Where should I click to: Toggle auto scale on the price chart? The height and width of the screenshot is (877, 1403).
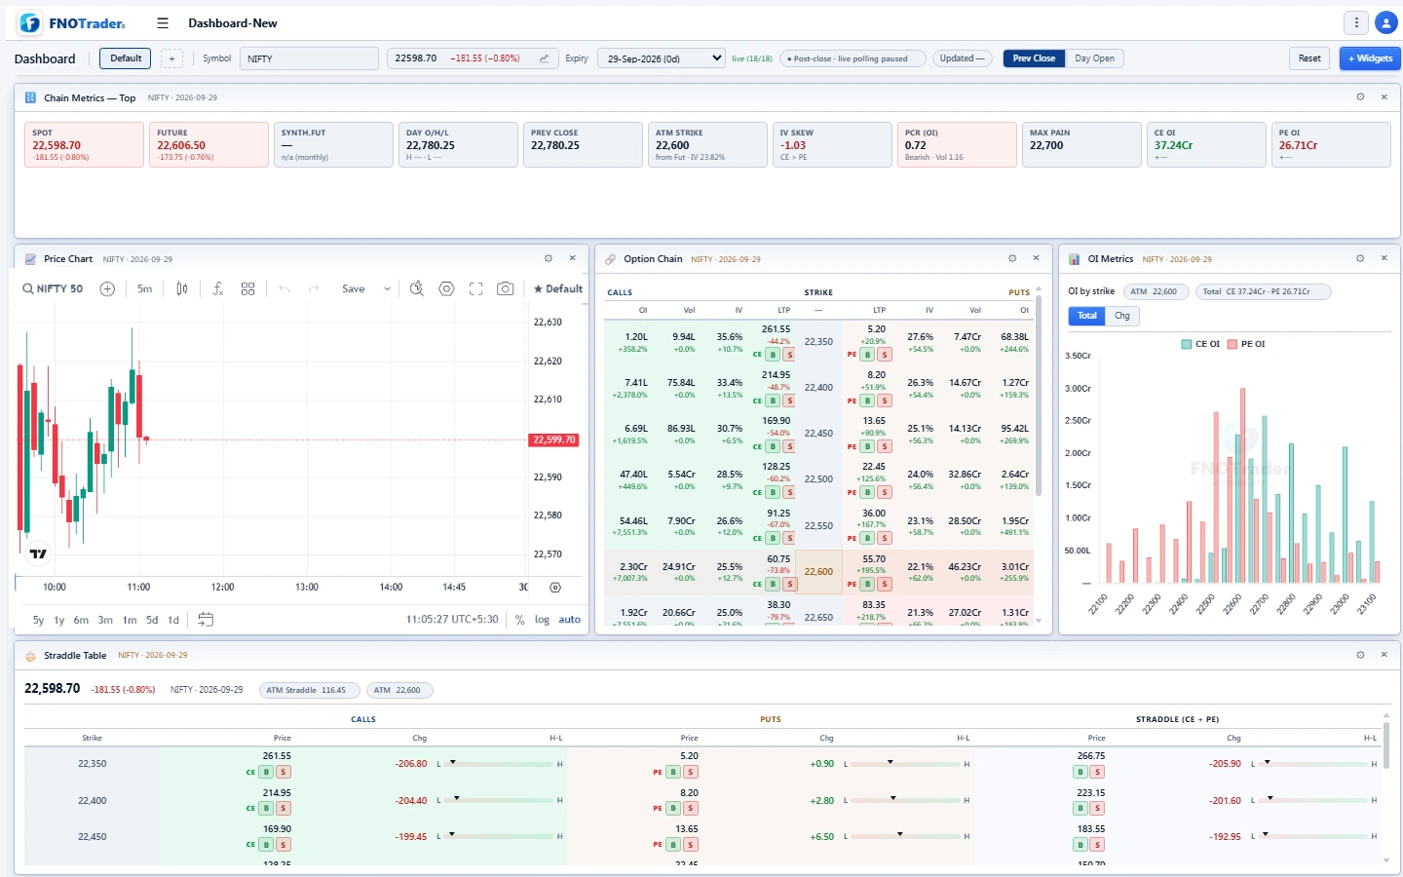coord(570,620)
